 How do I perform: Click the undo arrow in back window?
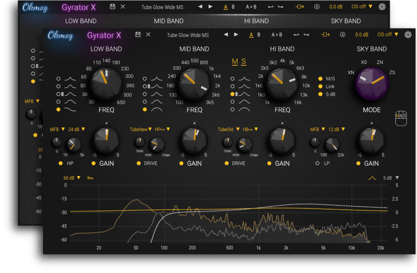point(271,7)
